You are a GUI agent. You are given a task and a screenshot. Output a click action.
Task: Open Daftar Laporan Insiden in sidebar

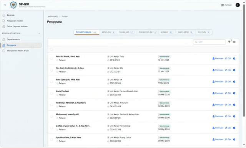coord(21,26)
